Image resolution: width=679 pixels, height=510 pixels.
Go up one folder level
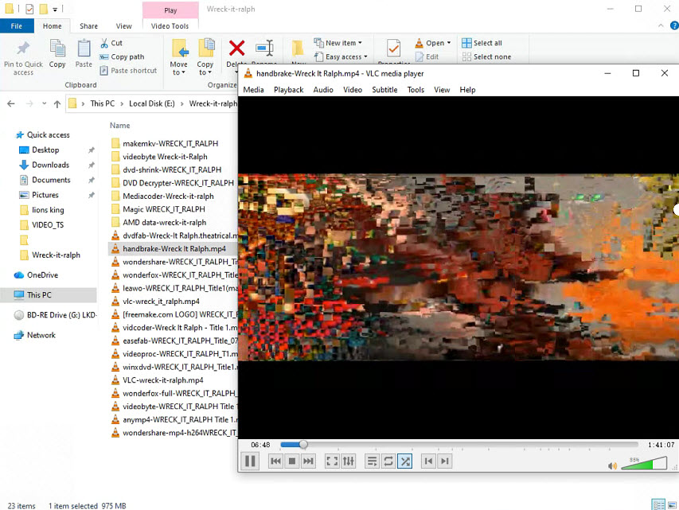[57, 104]
